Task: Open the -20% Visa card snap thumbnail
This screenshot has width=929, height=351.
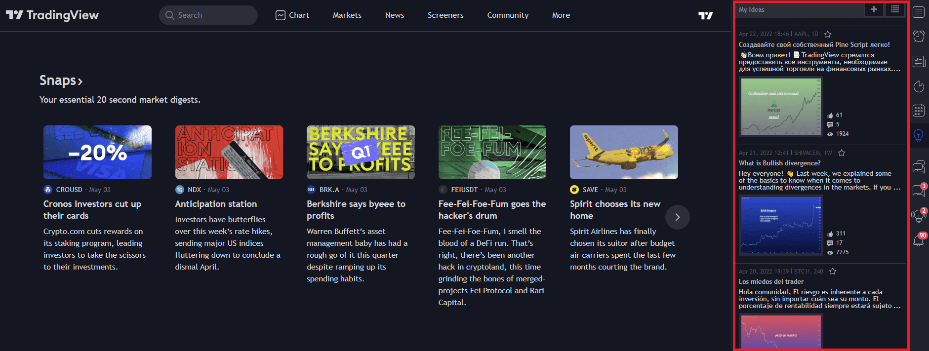Action: tap(97, 152)
